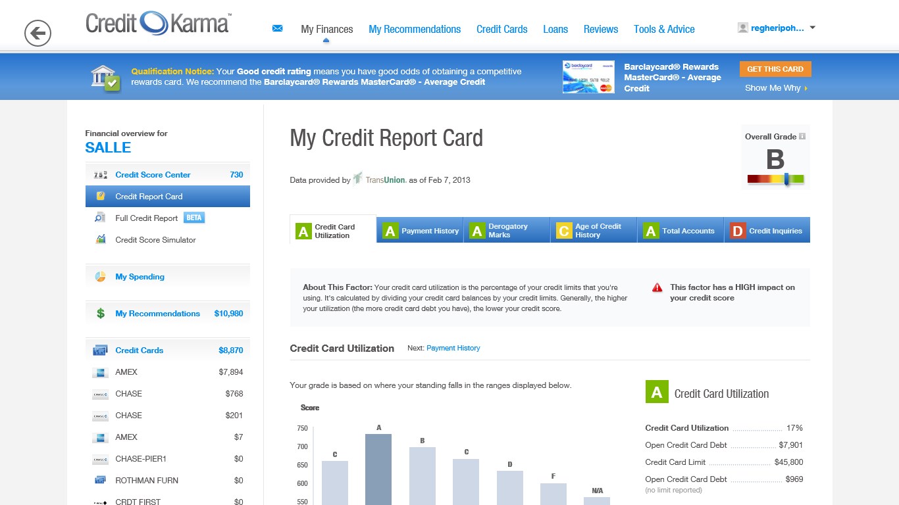Click the F bar in the score chart

tap(553, 494)
